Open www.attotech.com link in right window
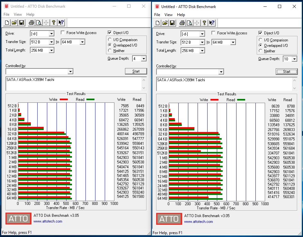The width and height of the screenshot is (303, 237). point(199,222)
